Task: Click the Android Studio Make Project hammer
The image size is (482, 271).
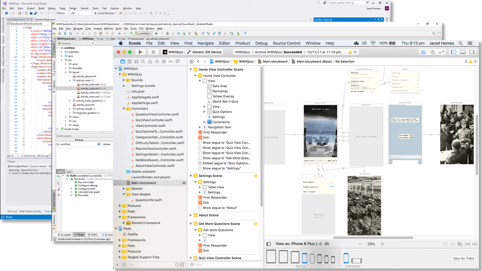Action: click(x=131, y=34)
